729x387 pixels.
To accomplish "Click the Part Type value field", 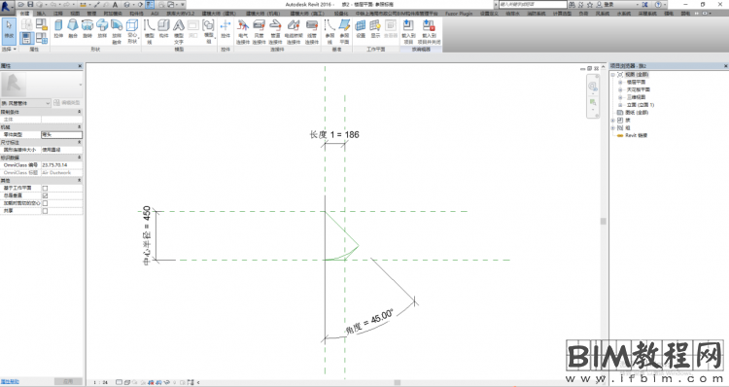I will (61, 134).
